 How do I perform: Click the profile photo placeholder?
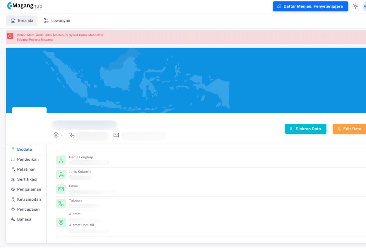[29, 124]
